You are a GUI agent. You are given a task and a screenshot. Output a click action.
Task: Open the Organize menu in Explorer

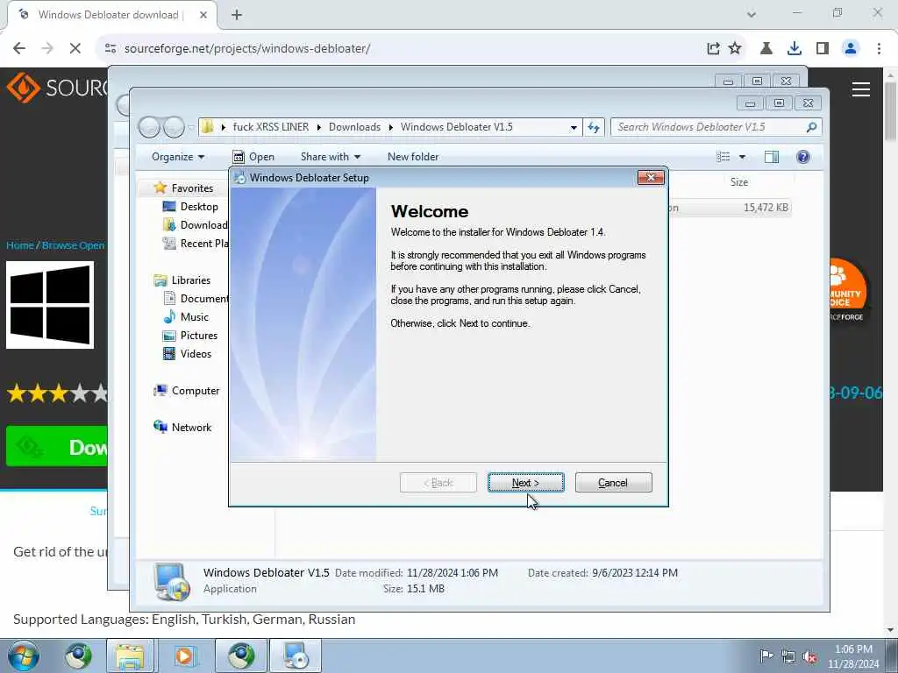point(177,157)
